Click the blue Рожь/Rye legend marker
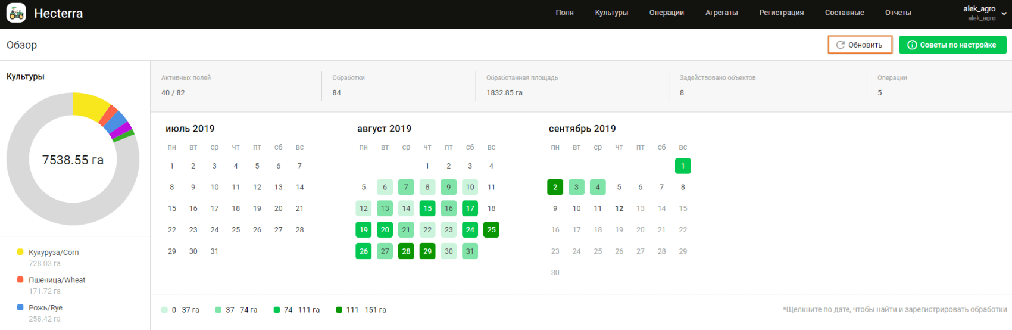 tap(20, 307)
